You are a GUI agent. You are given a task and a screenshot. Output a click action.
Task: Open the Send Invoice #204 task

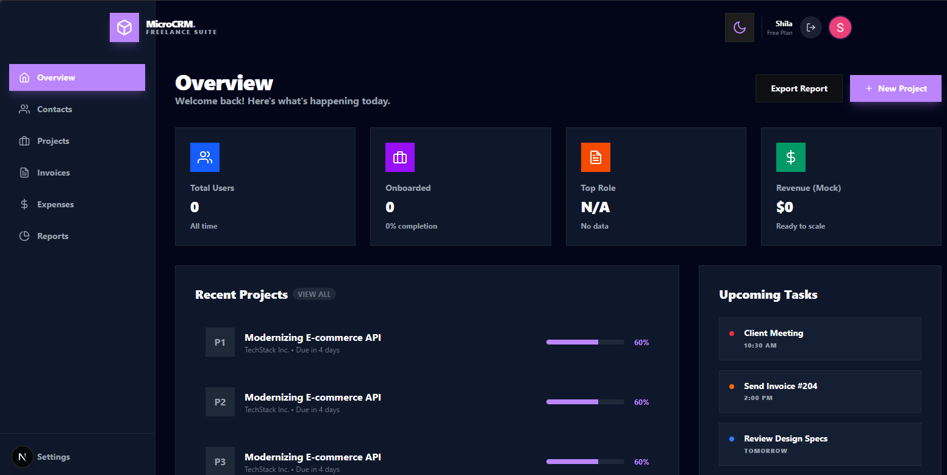pos(820,391)
